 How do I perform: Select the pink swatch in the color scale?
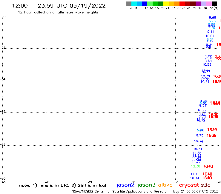(x=209, y=4)
